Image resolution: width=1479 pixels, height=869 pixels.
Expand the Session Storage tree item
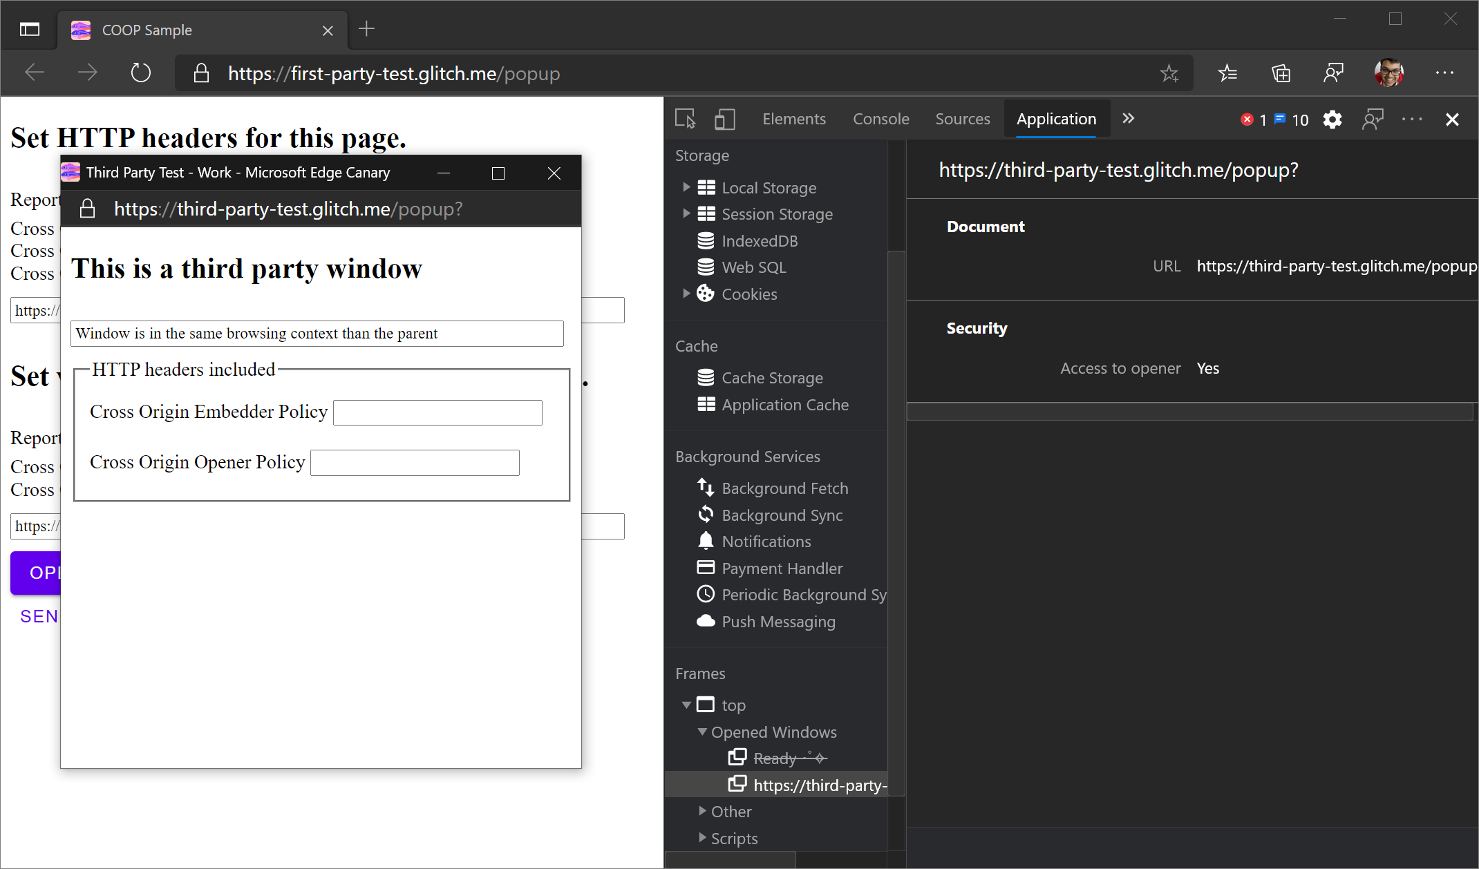[x=686, y=214]
